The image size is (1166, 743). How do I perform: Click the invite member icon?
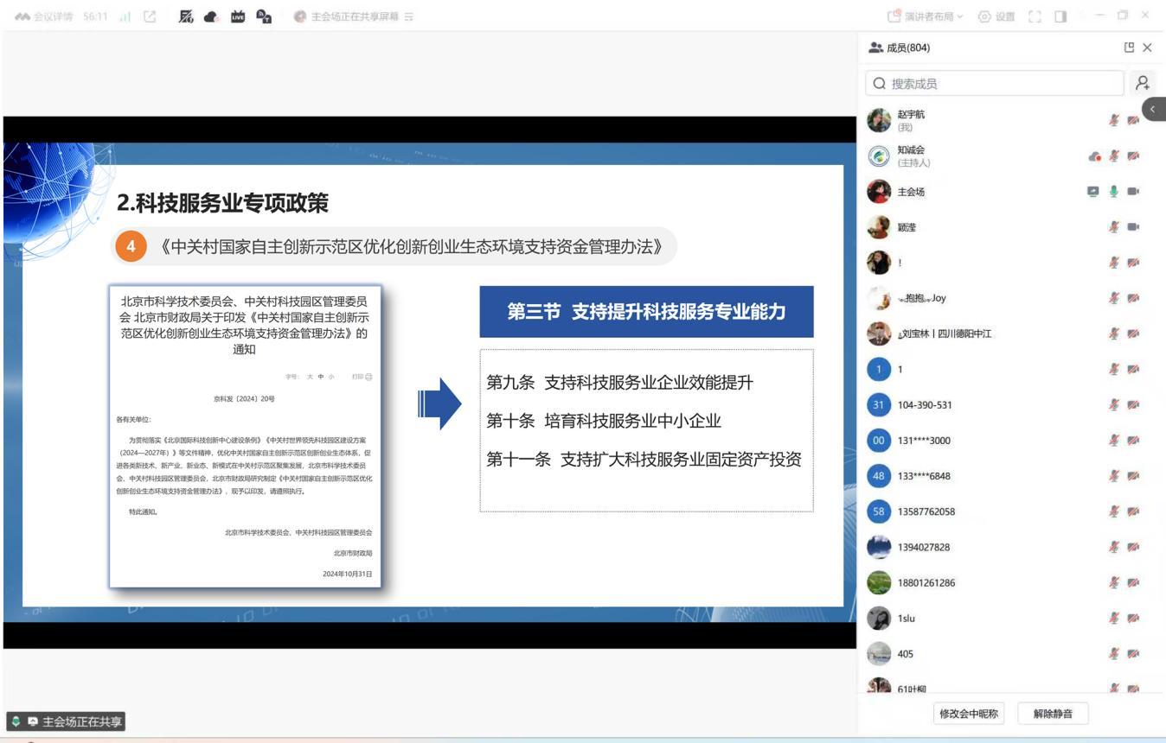[x=1143, y=83]
